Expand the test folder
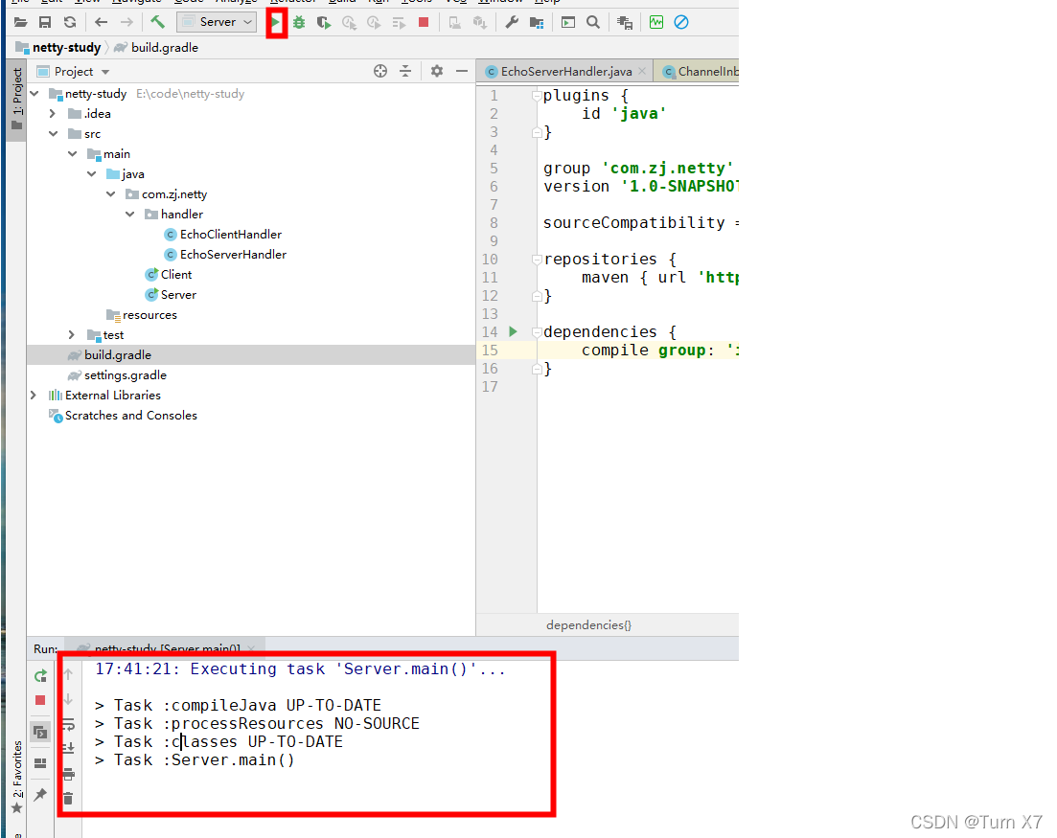Image resolution: width=1057 pixels, height=838 pixels. (x=72, y=335)
